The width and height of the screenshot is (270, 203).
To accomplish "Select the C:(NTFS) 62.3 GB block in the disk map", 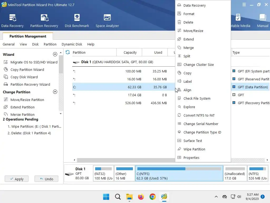I will tap(179, 173).
